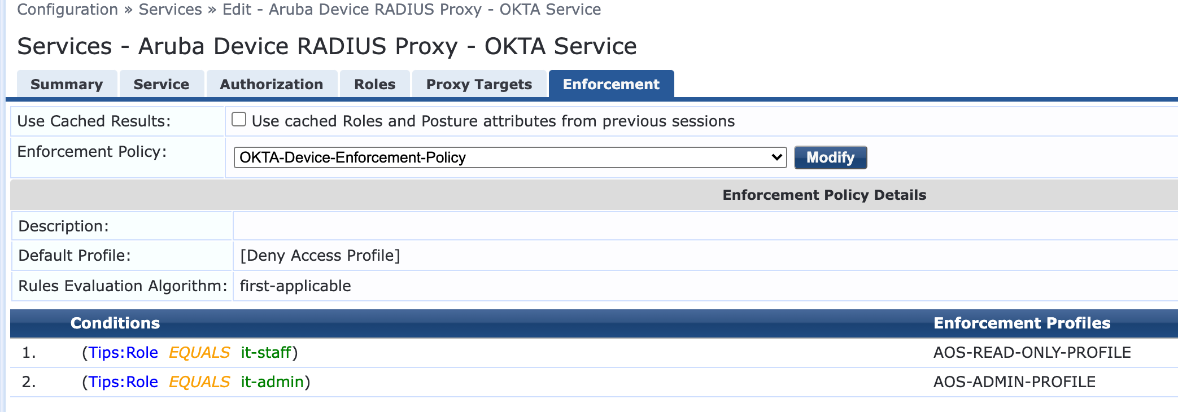This screenshot has width=1178, height=412.
Task: Click the first-applicable algorithm value
Action: coord(295,286)
